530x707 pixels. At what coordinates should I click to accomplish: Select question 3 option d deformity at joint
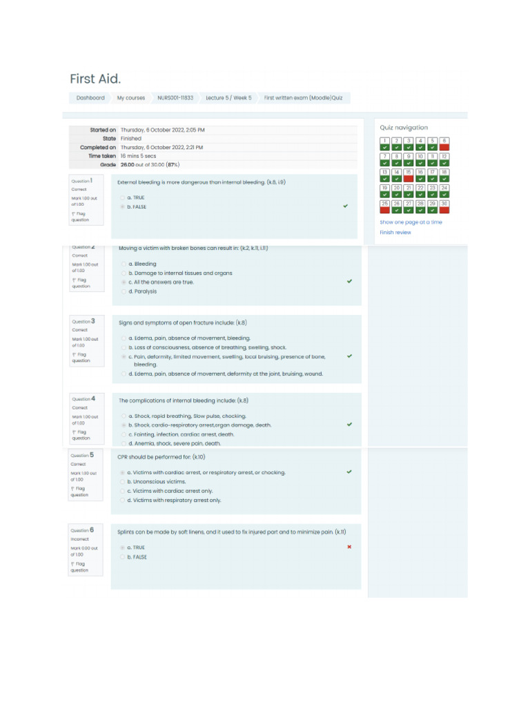pos(124,374)
